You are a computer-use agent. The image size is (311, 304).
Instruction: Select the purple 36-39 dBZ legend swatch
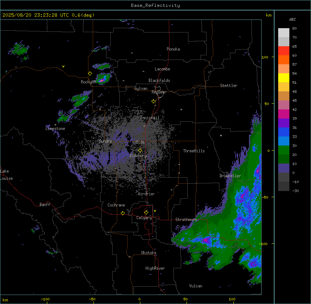(x=284, y=123)
